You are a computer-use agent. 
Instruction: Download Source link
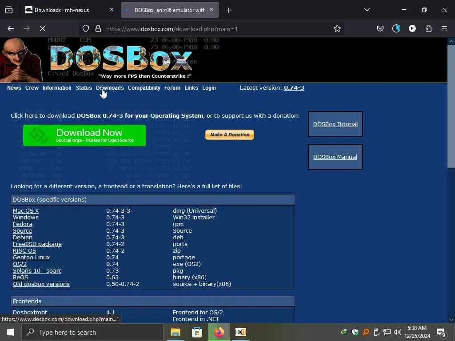22,231
